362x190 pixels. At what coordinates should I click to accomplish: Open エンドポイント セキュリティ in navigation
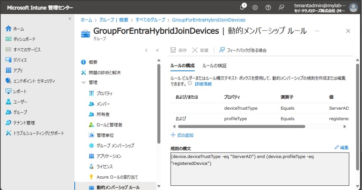30,81
